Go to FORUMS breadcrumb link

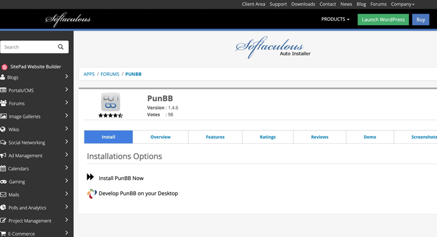pyautogui.click(x=110, y=74)
